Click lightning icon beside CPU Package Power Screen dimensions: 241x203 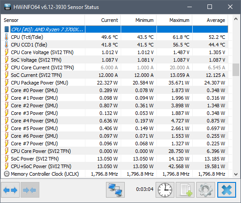[6, 83]
